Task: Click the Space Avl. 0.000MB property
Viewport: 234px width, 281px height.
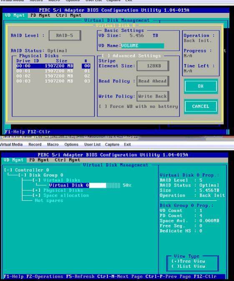Action: coord(189,221)
